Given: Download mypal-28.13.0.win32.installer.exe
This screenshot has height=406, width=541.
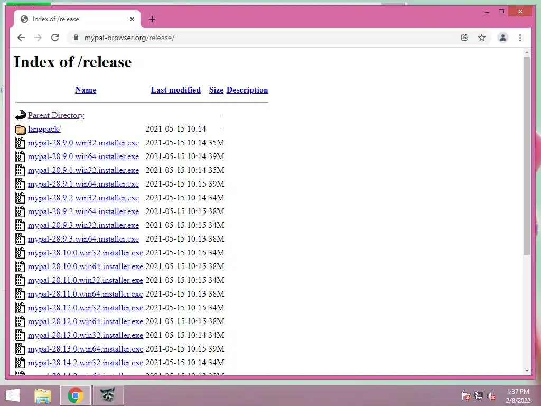Looking at the screenshot, I should click(86, 335).
